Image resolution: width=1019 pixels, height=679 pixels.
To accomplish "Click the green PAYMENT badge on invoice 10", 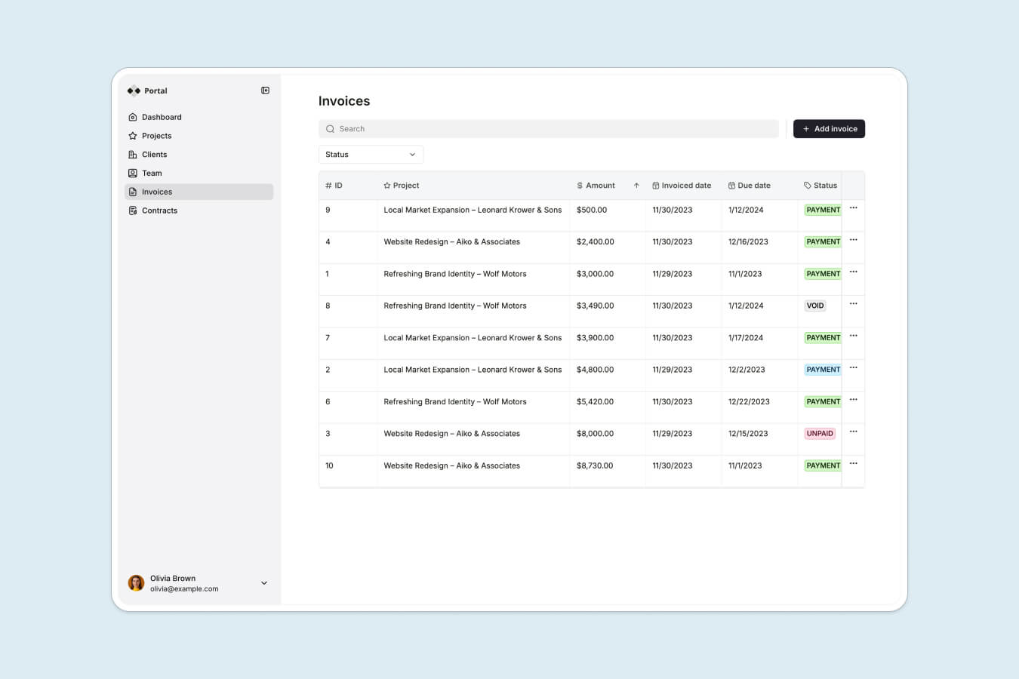I will 823,465.
